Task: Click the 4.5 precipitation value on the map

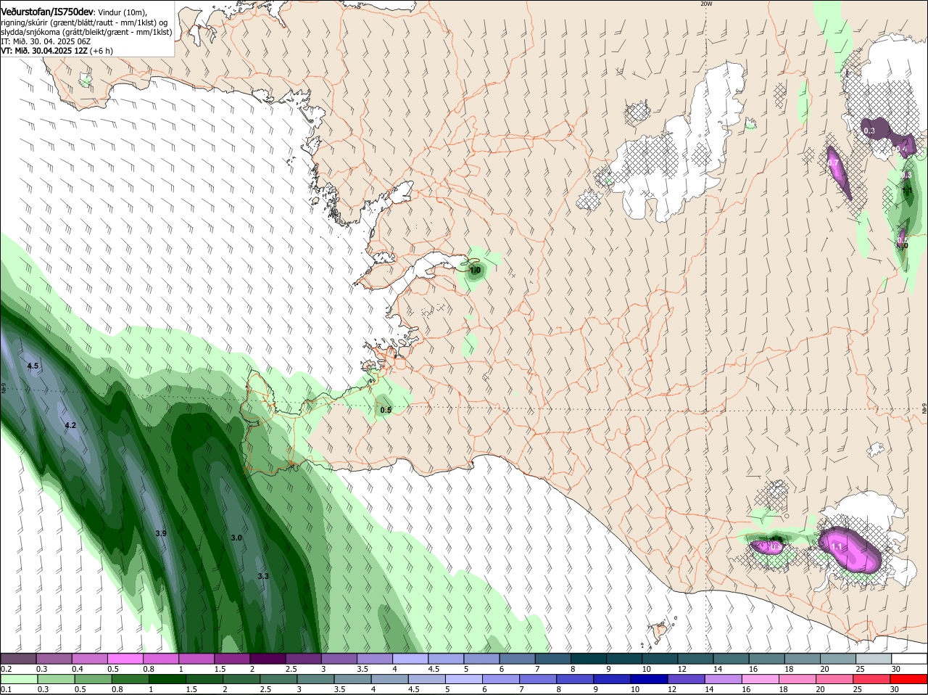Action: click(33, 366)
